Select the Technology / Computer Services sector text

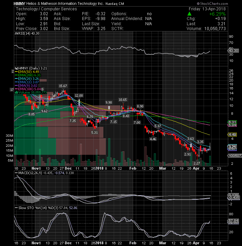point(46,9)
